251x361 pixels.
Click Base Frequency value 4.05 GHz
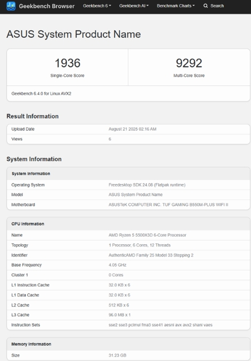[x=117, y=265]
